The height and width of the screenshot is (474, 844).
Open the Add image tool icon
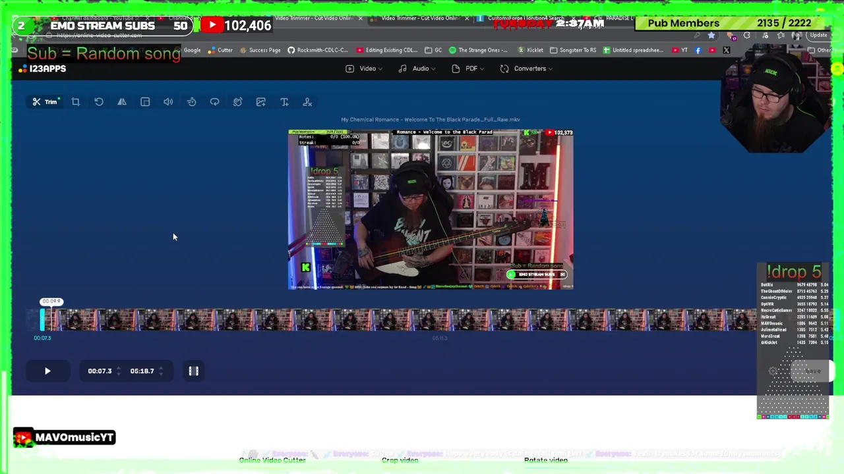(x=261, y=102)
